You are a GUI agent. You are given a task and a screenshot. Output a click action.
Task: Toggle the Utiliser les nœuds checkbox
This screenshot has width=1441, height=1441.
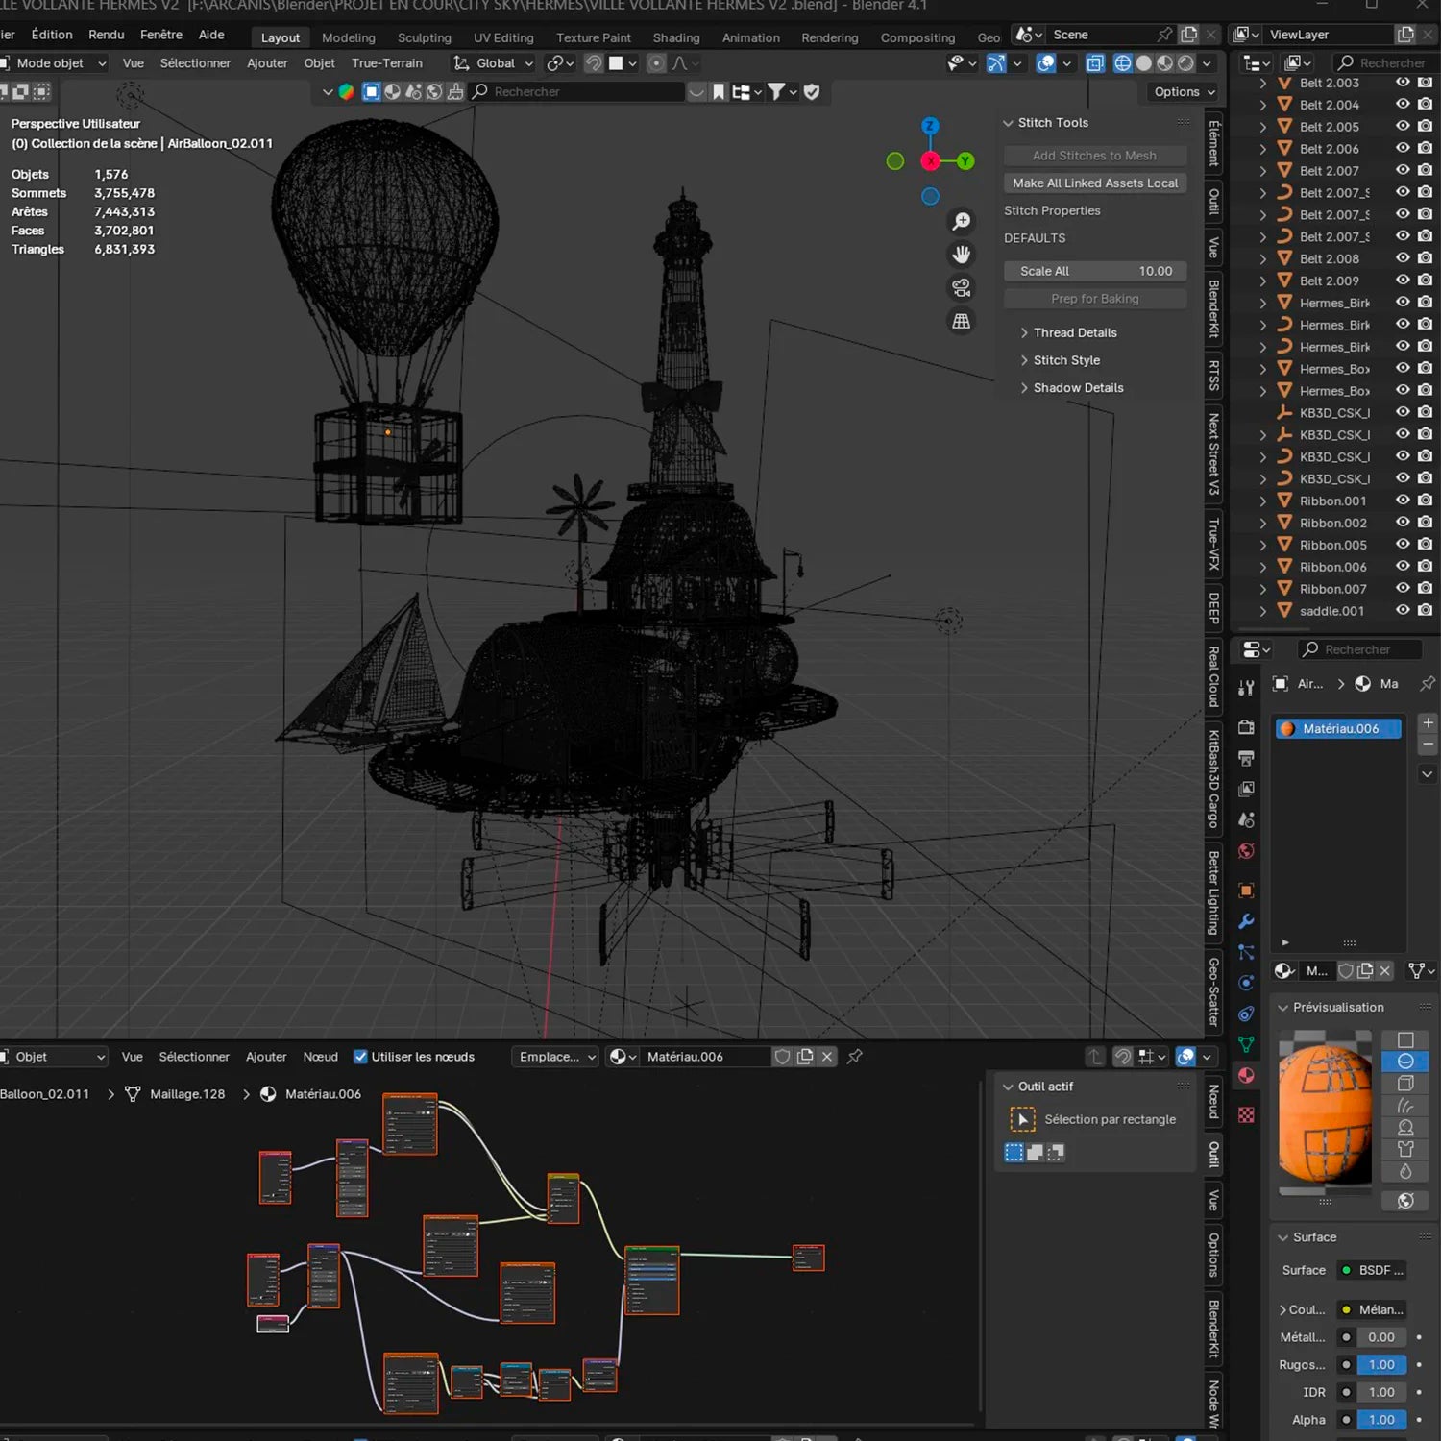pyautogui.click(x=360, y=1057)
